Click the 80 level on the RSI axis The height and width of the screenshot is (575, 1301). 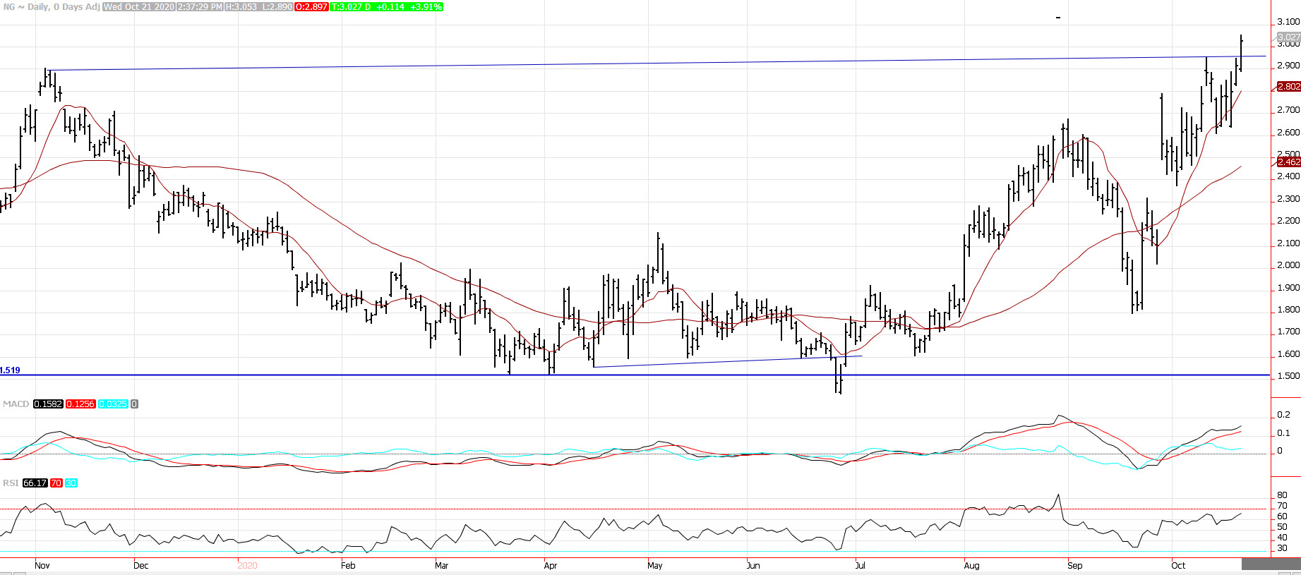[x=1283, y=495]
